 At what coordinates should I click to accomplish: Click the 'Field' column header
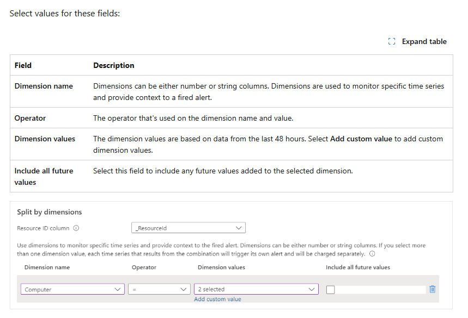click(23, 65)
